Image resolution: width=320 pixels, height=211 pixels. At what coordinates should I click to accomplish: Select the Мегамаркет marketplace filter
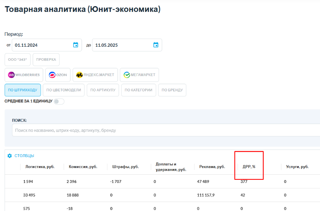tap(139, 75)
